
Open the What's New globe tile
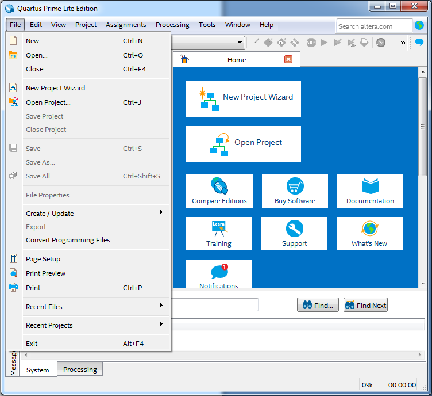point(369,234)
